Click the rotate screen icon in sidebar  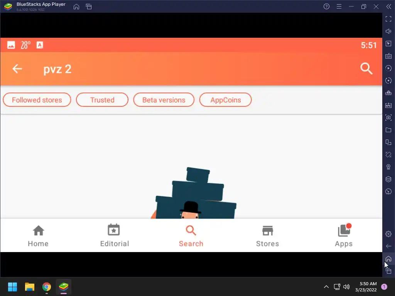pos(388,142)
